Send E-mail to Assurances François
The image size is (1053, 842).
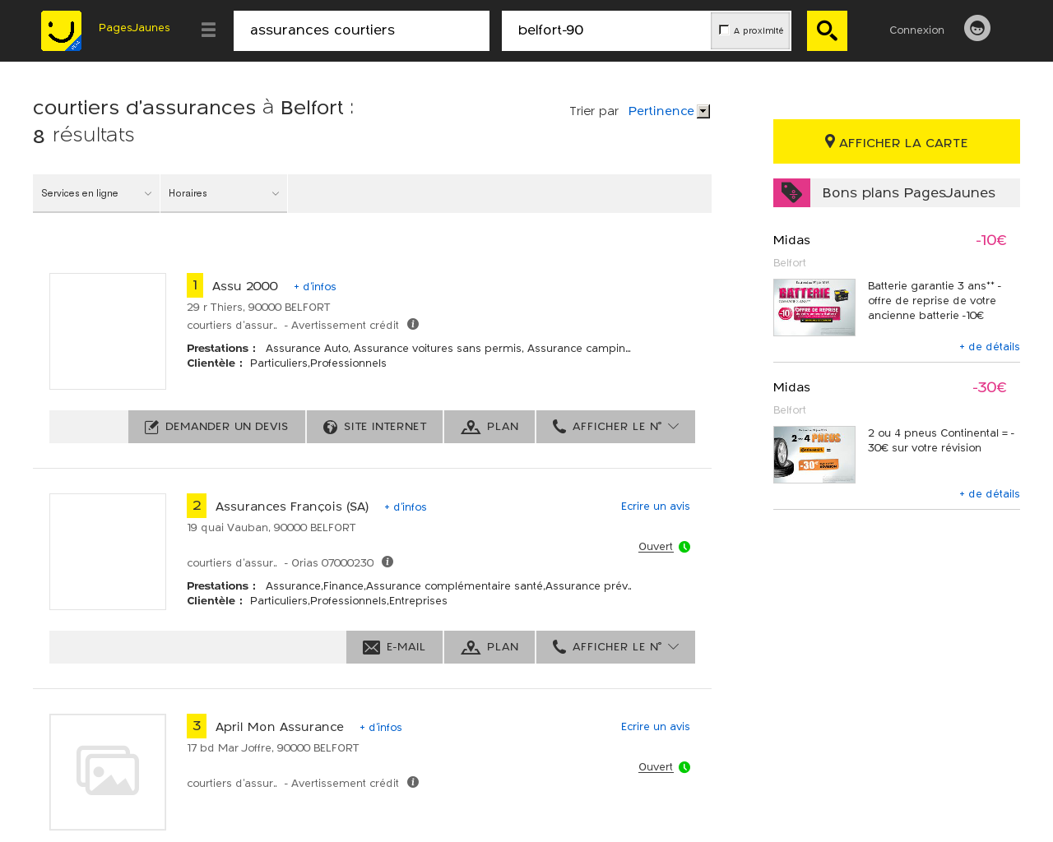[x=395, y=647]
